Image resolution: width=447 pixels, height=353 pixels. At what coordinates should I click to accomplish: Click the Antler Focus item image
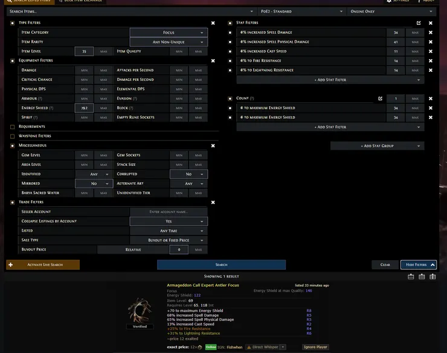click(x=140, y=310)
